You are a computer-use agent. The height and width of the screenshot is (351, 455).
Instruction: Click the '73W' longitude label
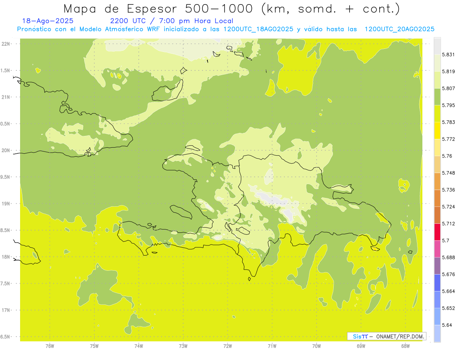point(183,346)
